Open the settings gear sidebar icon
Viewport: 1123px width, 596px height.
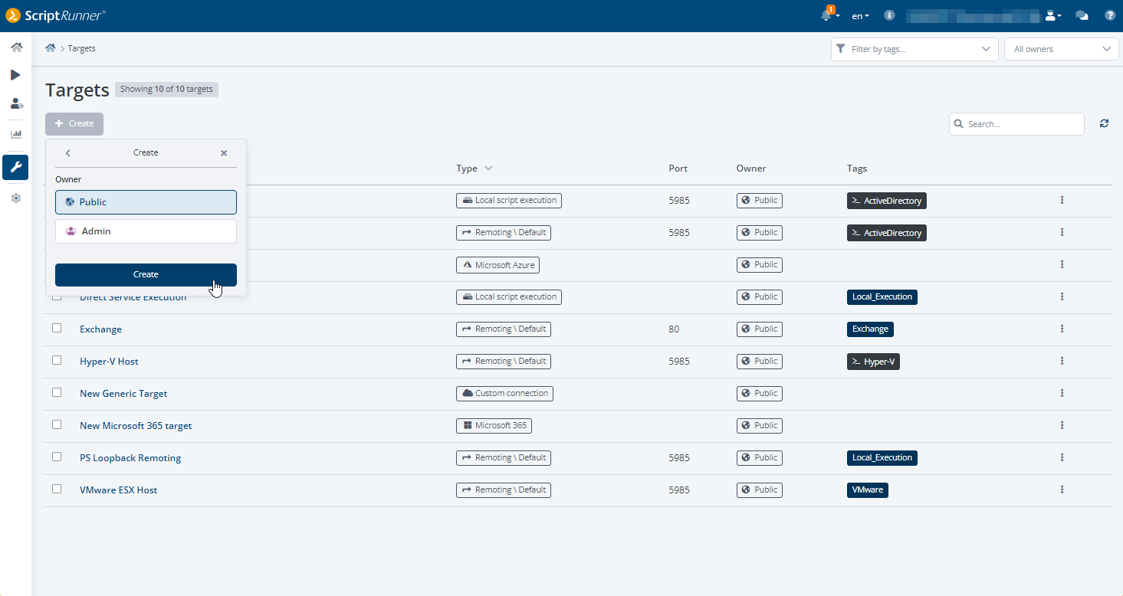pos(16,198)
